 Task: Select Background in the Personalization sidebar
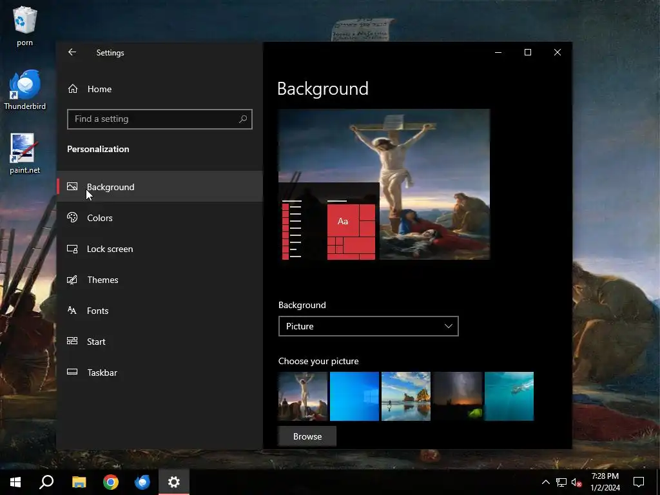(160, 186)
